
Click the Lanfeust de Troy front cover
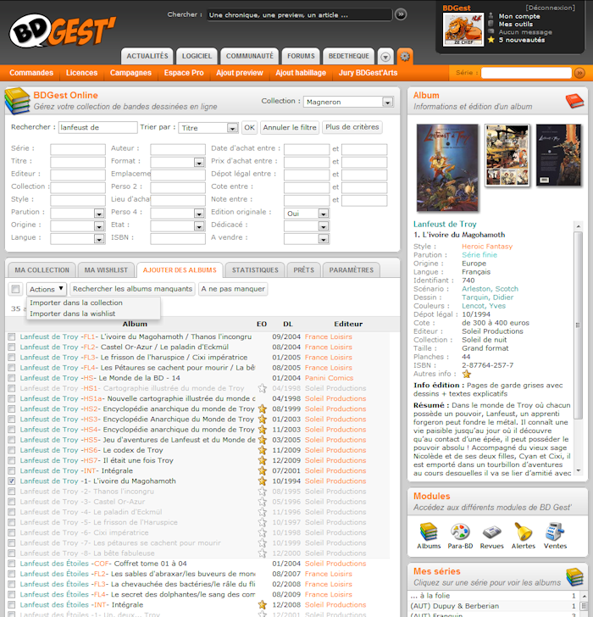447,168
